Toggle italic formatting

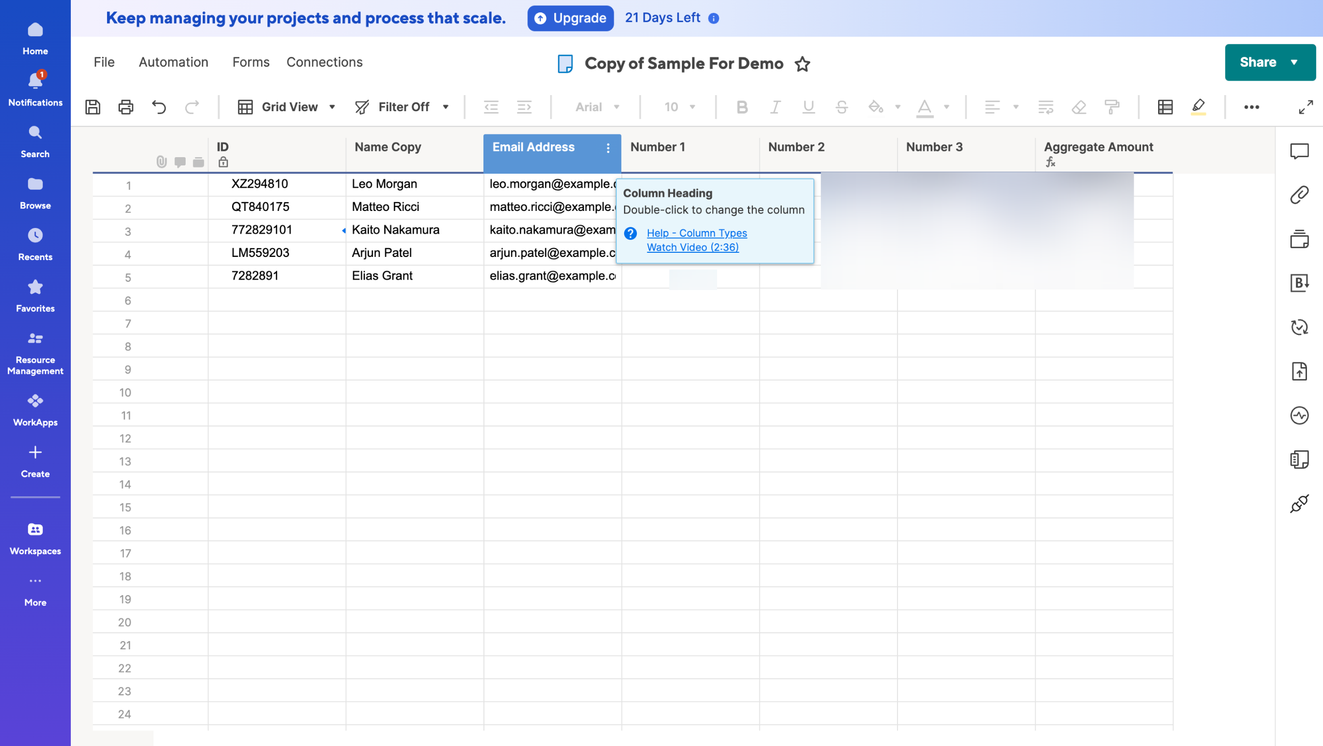775,107
